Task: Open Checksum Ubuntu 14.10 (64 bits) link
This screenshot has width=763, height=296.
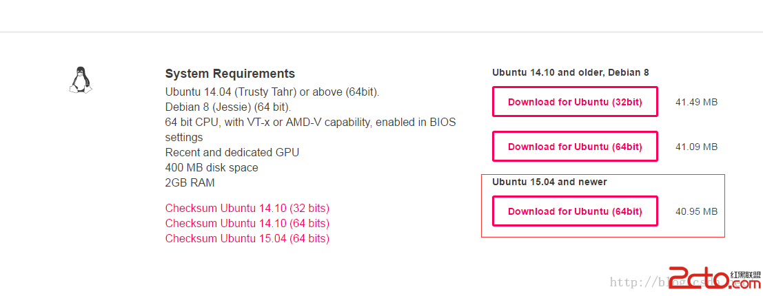Action: click(247, 223)
